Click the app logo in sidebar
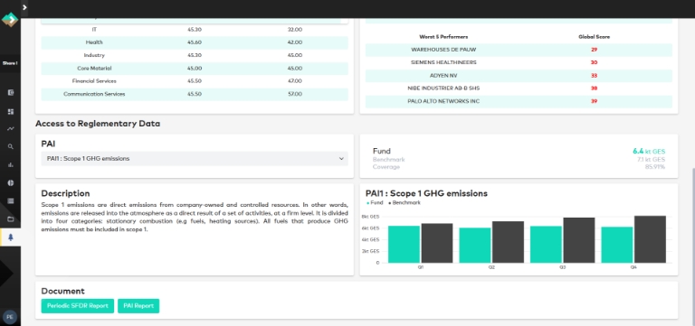This screenshot has height=326, width=695. tap(10, 20)
